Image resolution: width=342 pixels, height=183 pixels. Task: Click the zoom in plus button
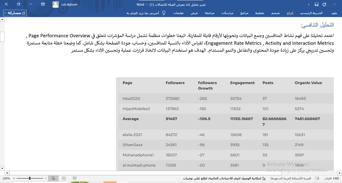click(14, 178)
